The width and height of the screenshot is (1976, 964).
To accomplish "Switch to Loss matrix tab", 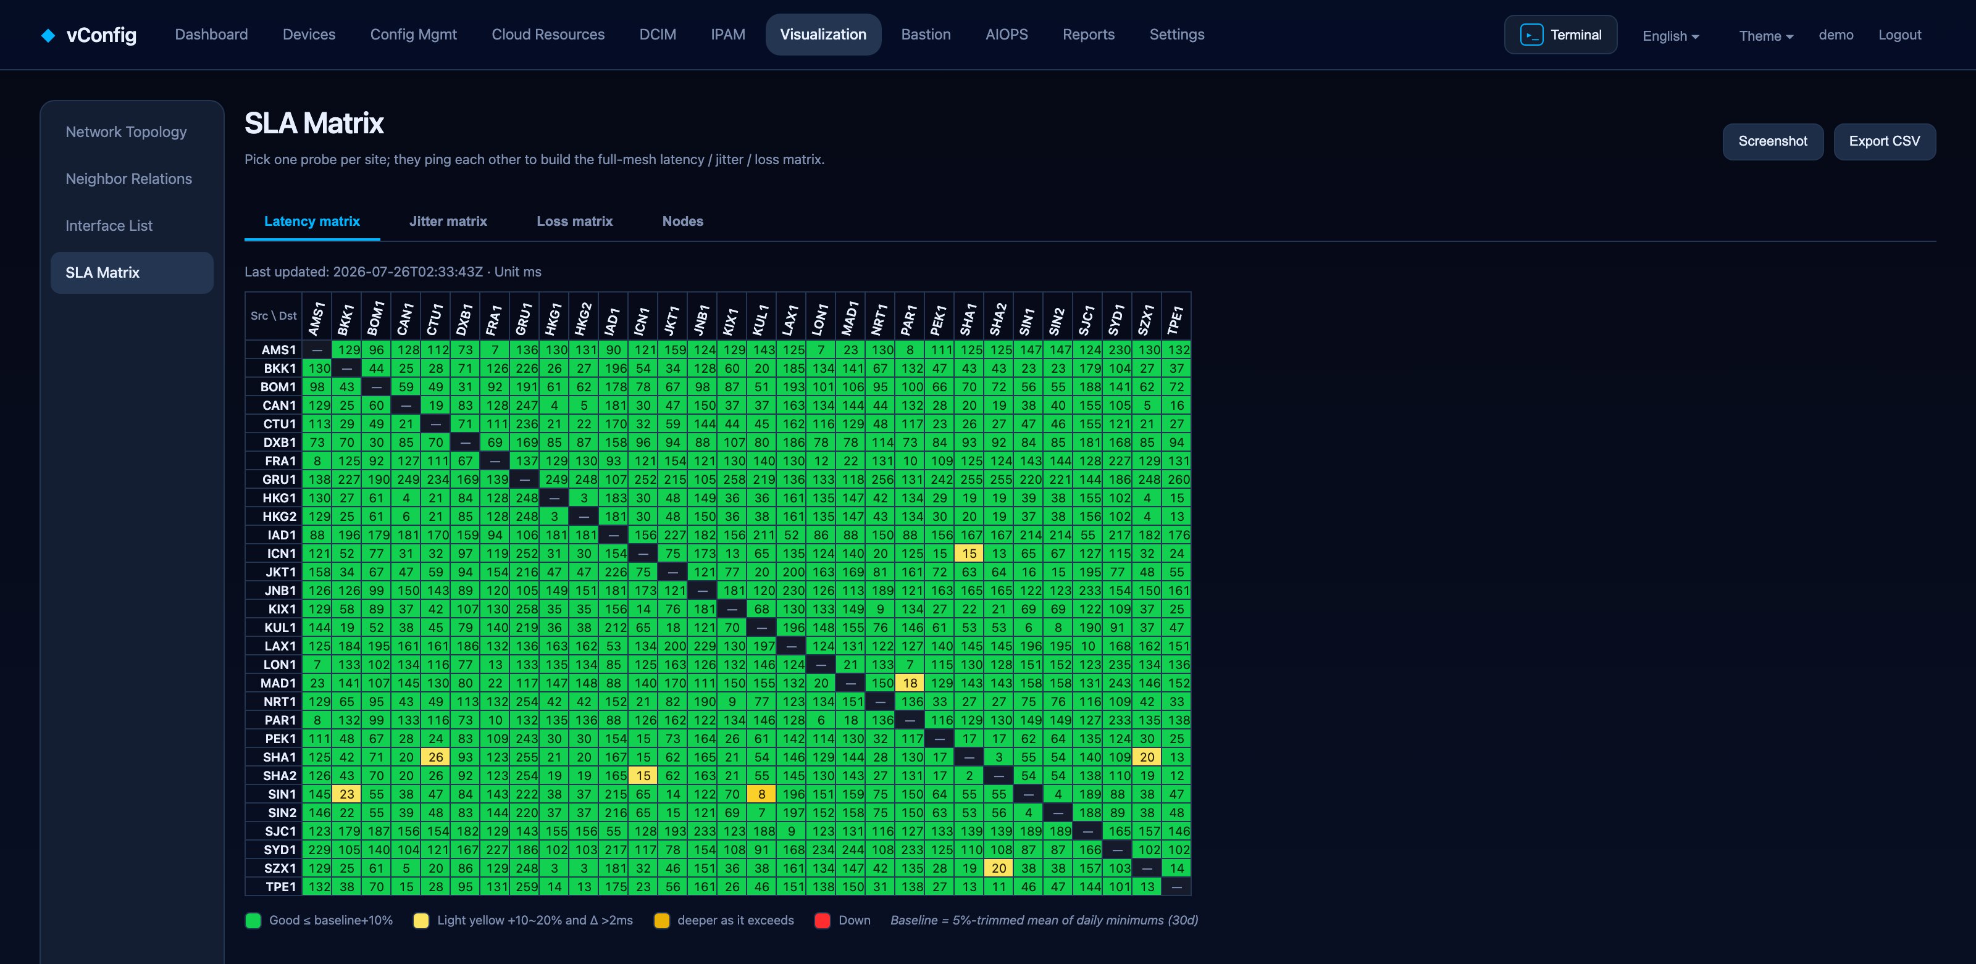I will [574, 221].
